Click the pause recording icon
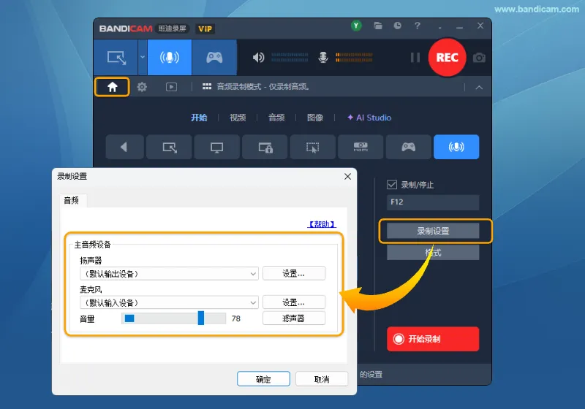Screen dimensions: 585x409 (415, 58)
